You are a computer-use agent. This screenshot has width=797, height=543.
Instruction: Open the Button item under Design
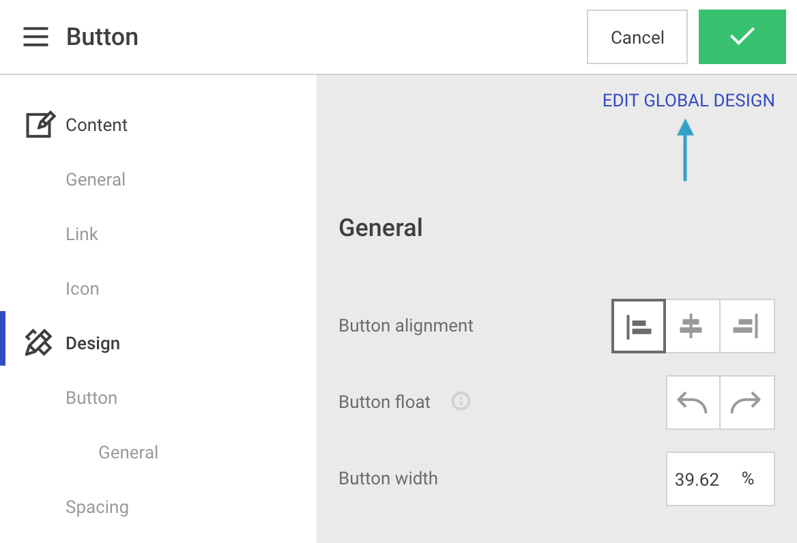click(x=91, y=398)
